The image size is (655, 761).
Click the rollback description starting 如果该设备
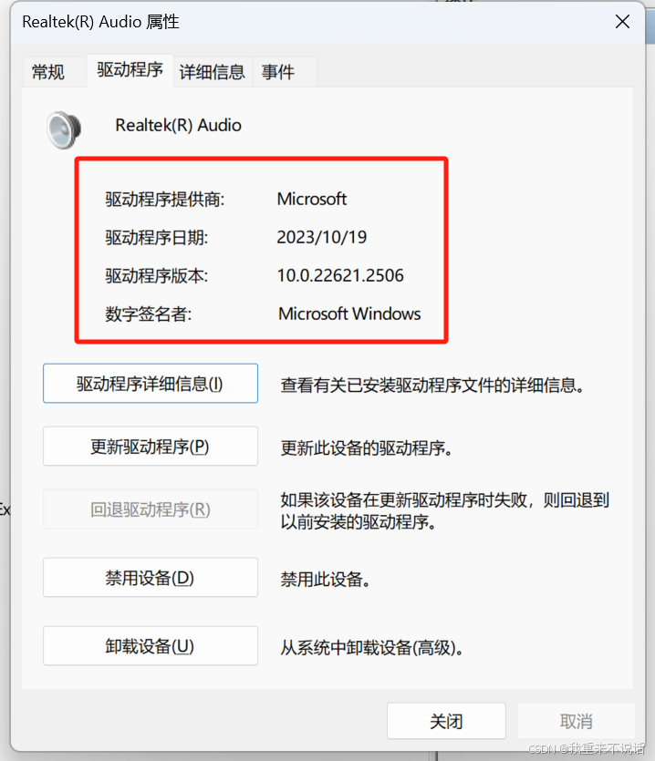tap(444, 511)
